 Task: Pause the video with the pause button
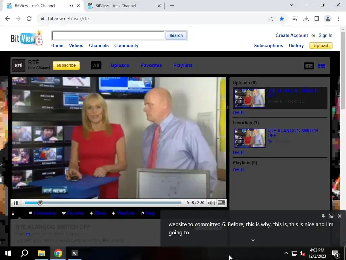tap(16, 203)
